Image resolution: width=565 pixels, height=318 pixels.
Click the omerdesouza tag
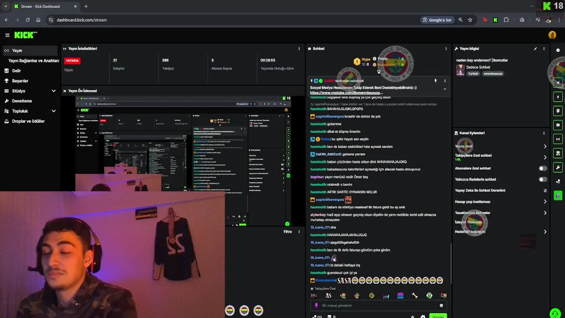(493, 74)
